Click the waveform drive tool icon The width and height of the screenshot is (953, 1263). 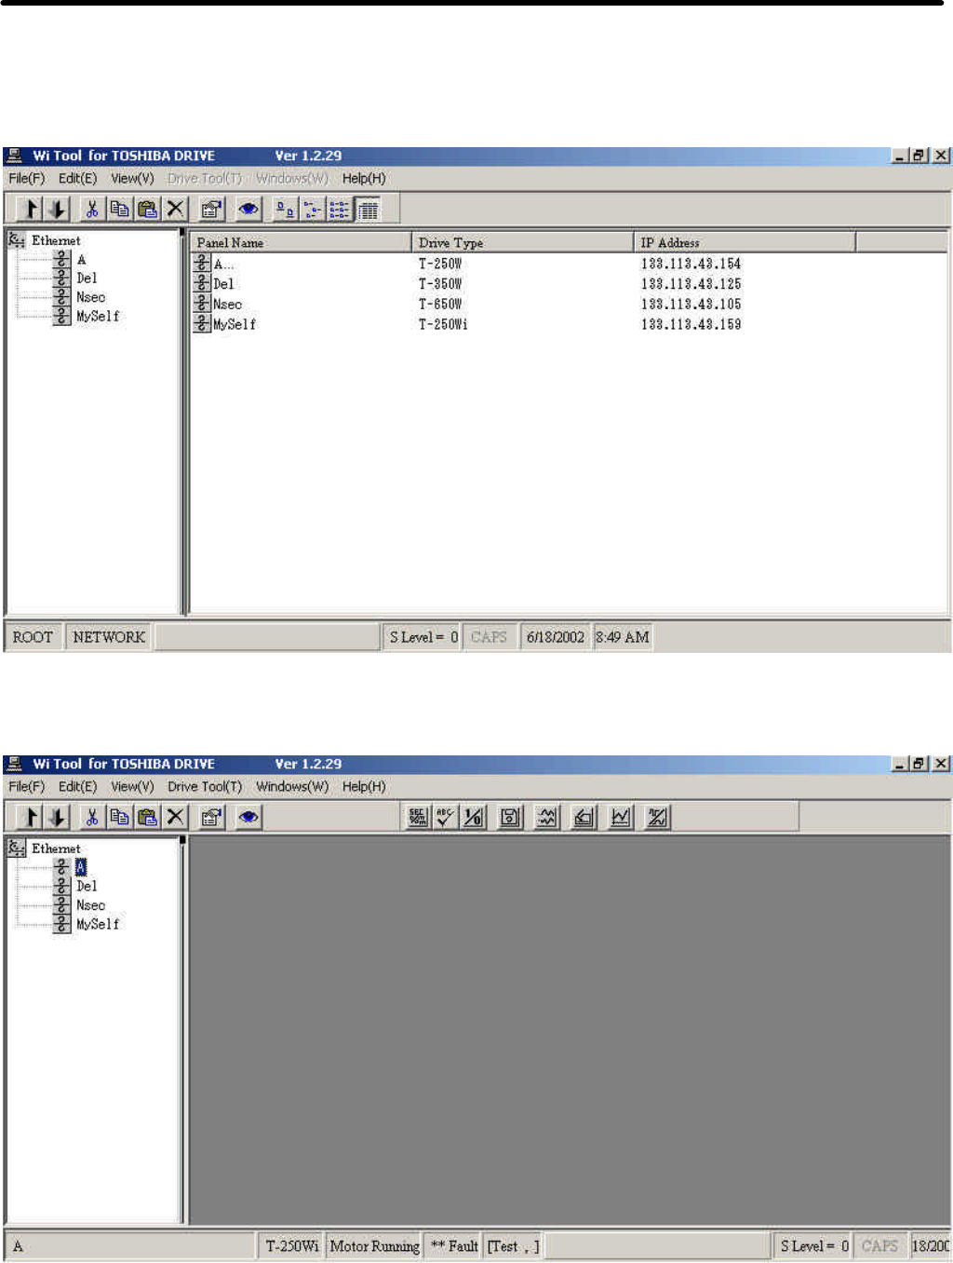(x=546, y=817)
